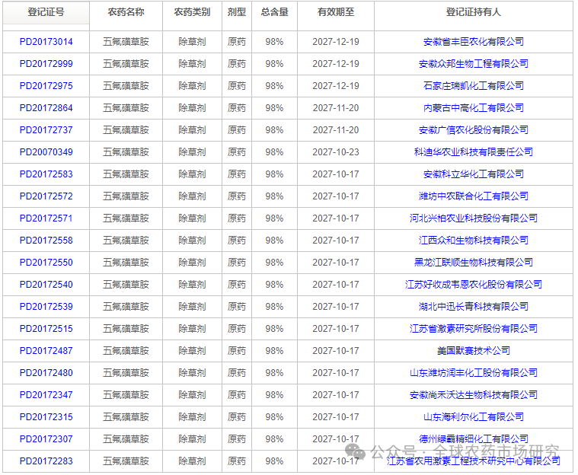Click holder 安徽众邦生物工程有限公司
Screen dimensions: 578x475
point(474,64)
